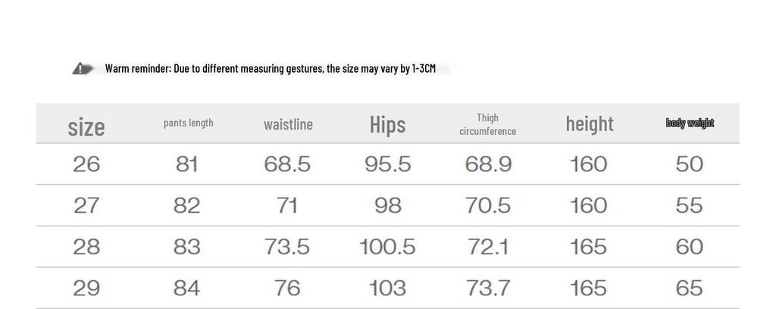
Task: Click size 26 in first row
Action: pyautogui.click(x=86, y=164)
